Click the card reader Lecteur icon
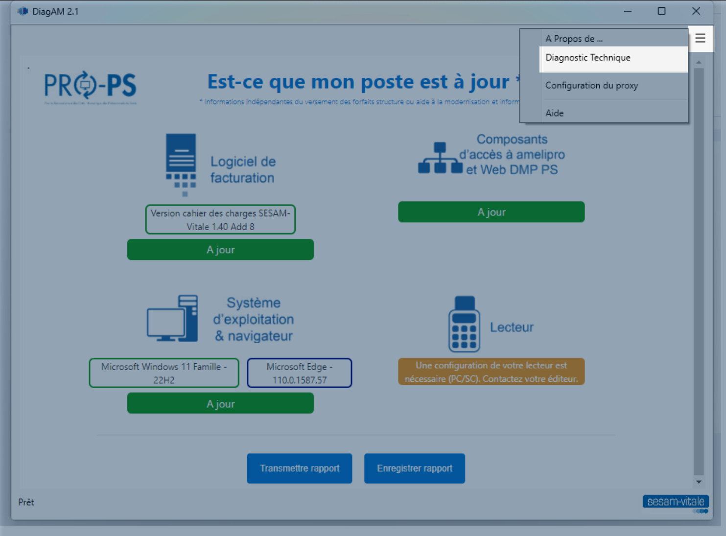Image resolution: width=726 pixels, height=536 pixels. (x=464, y=324)
